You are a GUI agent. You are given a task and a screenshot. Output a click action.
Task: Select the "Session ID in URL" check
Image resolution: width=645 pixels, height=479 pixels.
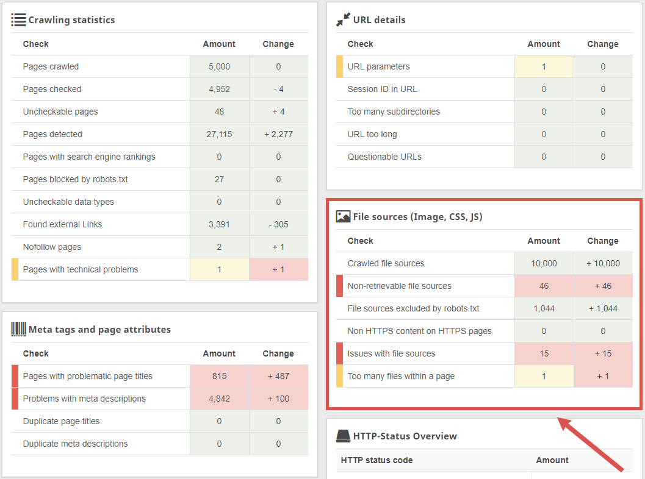point(382,89)
